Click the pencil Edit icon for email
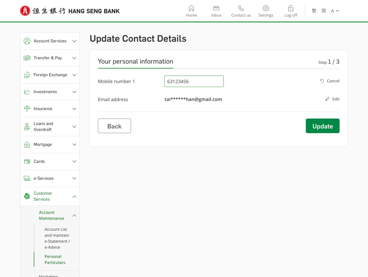This screenshot has width=368, height=277. coord(328,99)
